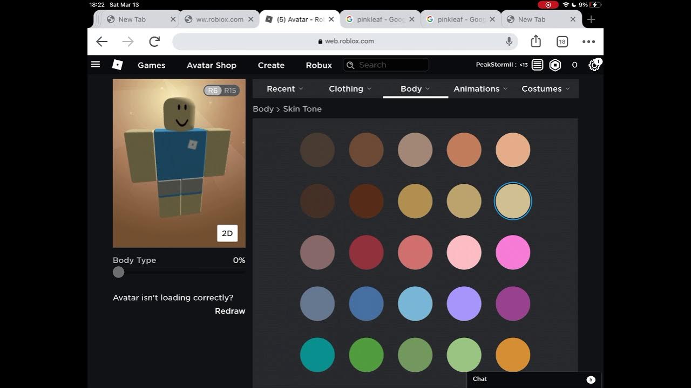The image size is (691, 388).
Task: Pick the hot pink skin tone
Action: (x=513, y=252)
